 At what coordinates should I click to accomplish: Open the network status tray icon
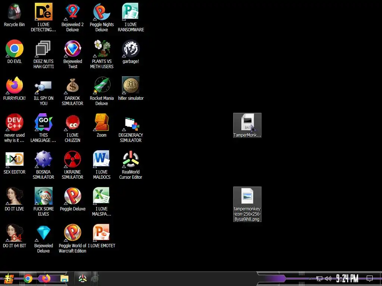(x=319, y=279)
